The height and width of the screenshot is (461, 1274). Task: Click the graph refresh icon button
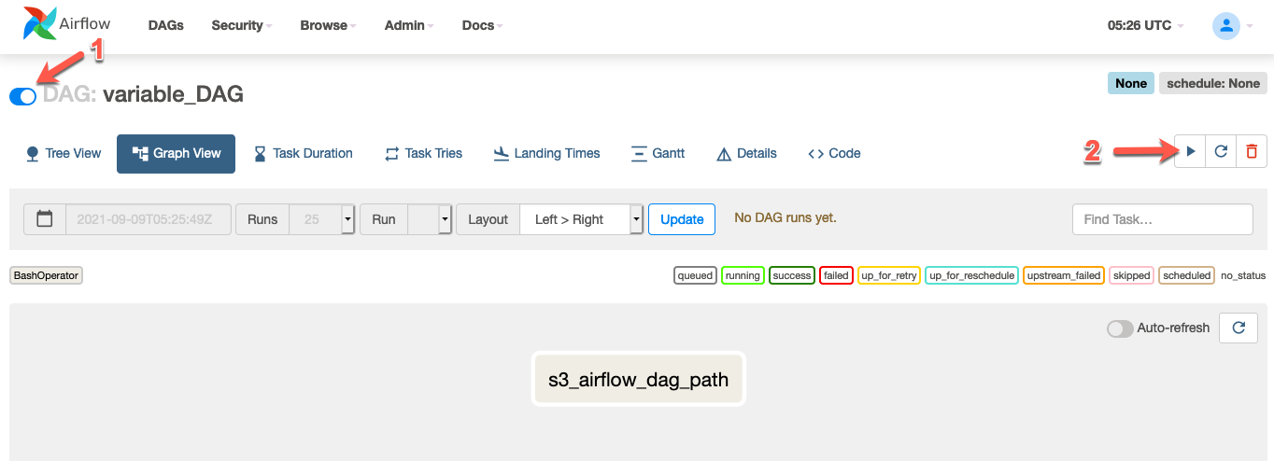point(1239,328)
